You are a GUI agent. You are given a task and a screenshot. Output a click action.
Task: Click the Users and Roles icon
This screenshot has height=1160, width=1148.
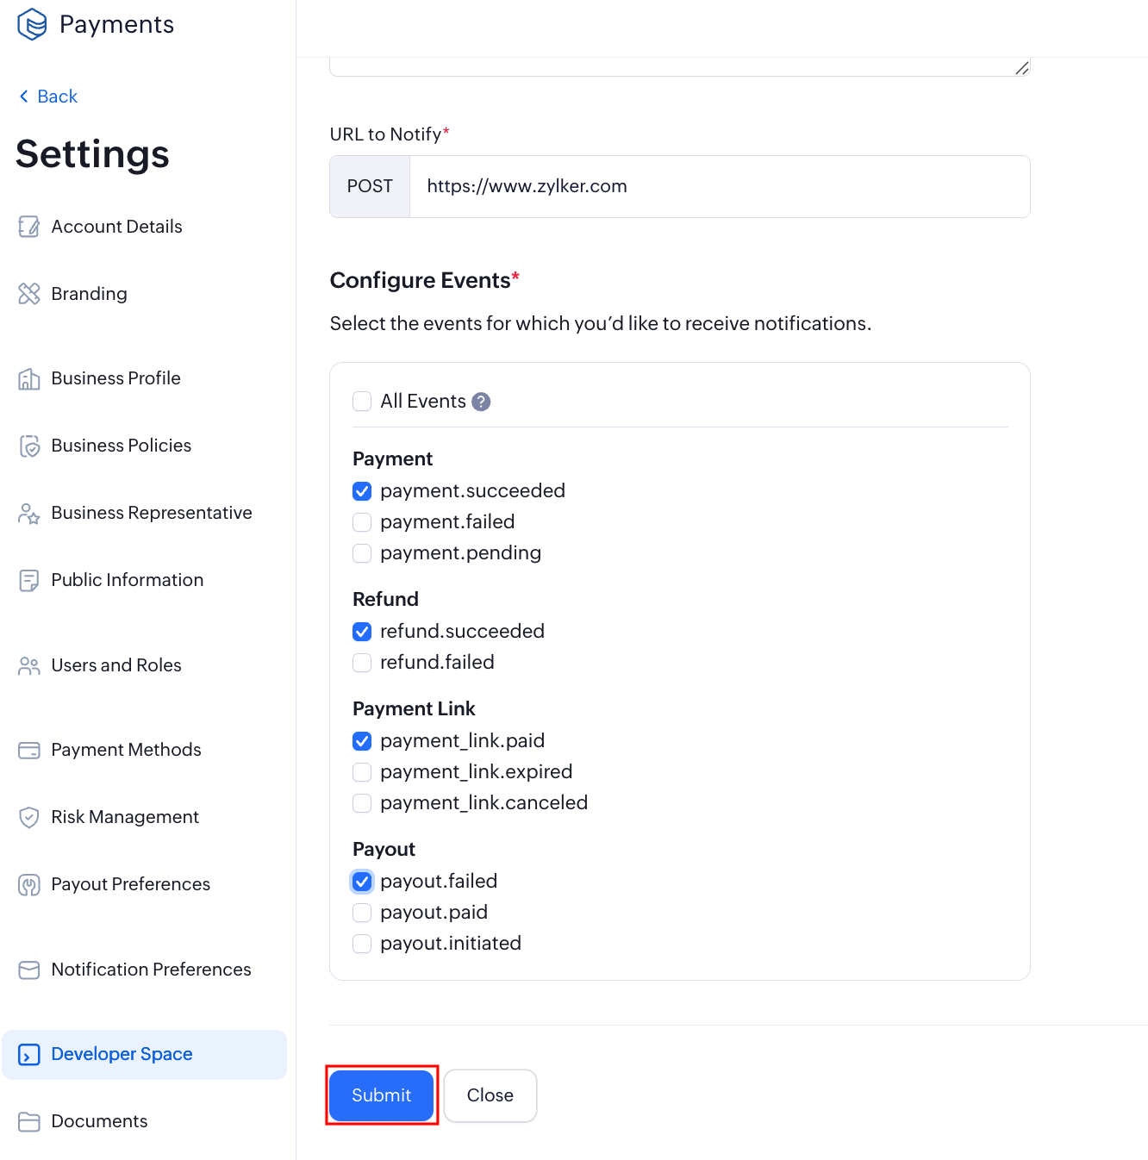[29, 665]
